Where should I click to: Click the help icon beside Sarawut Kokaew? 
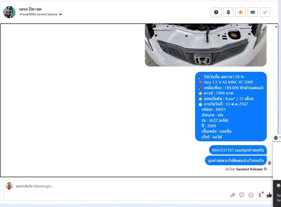point(265,169)
